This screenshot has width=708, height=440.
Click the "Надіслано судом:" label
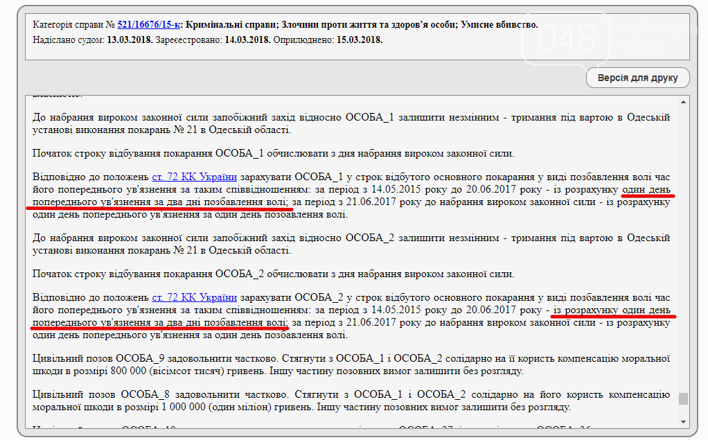(69, 39)
